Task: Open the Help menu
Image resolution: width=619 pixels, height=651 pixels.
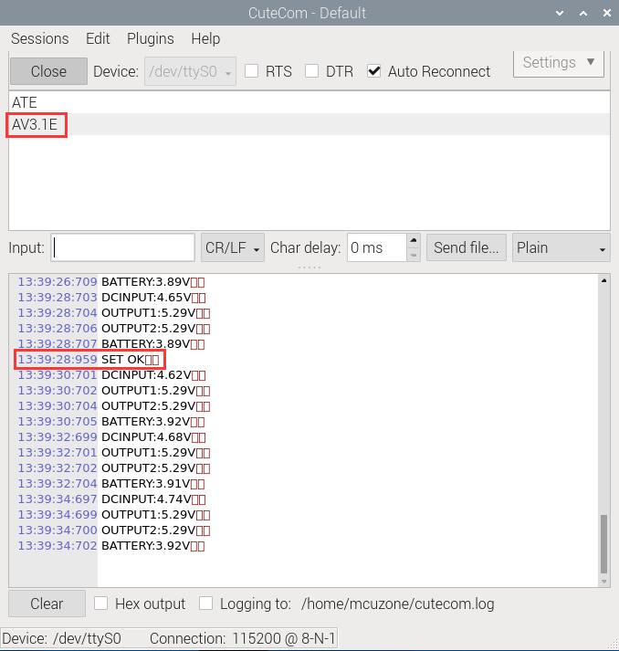Action: tap(205, 38)
